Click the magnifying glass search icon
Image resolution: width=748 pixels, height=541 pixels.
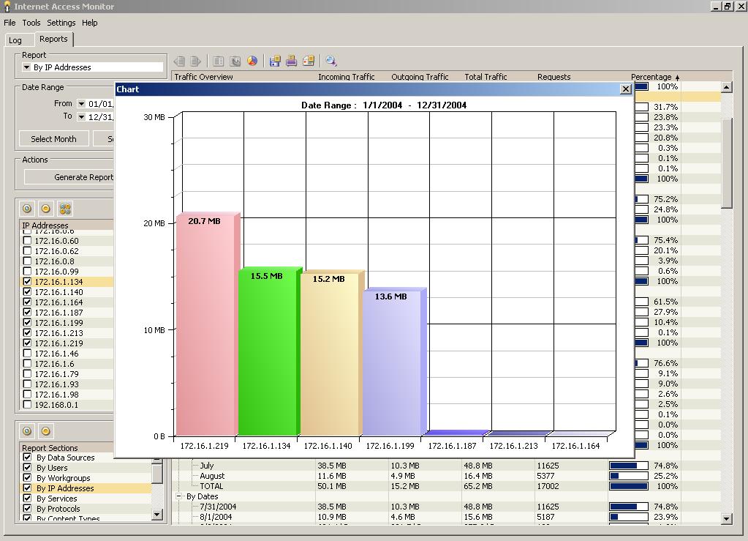tap(331, 61)
